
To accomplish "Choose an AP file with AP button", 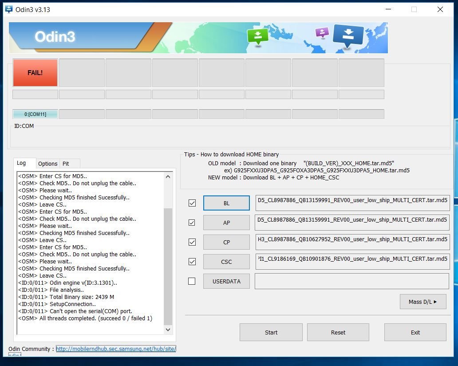I will 226,223.
